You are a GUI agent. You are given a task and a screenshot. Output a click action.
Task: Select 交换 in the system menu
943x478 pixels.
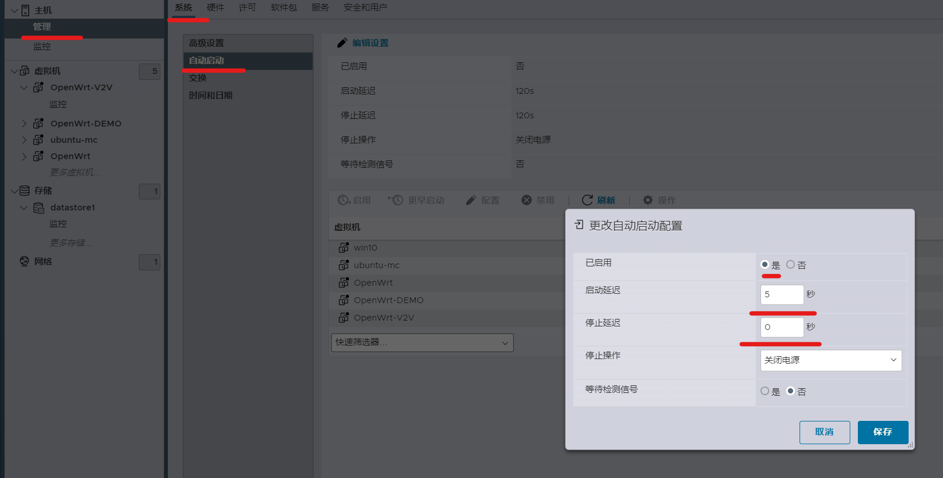pyautogui.click(x=248, y=78)
